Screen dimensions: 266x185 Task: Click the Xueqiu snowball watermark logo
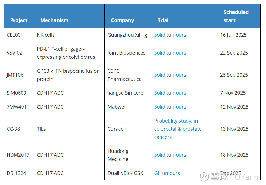(x=204, y=177)
